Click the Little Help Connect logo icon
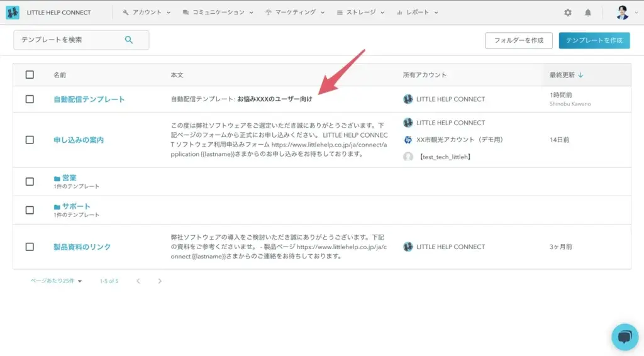This screenshot has height=356, width=644. pyautogui.click(x=13, y=13)
